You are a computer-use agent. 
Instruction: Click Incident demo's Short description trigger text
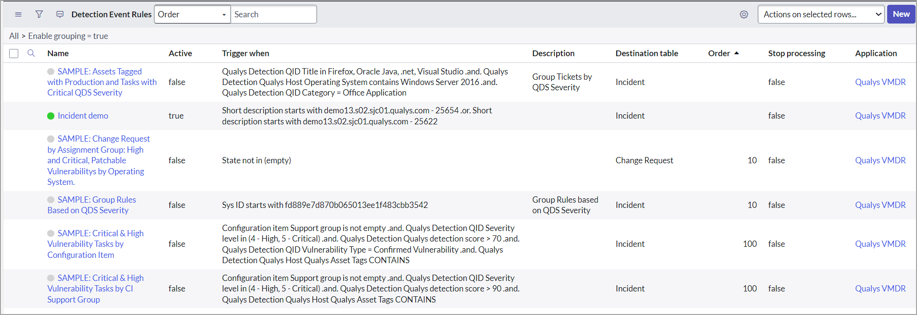(357, 116)
